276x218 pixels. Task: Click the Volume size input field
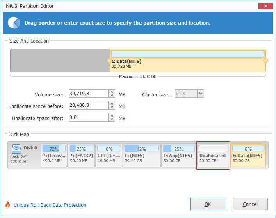(88, 94)
